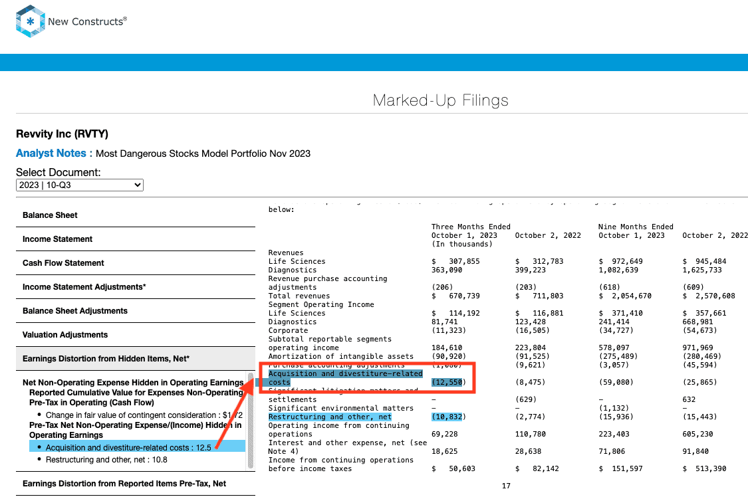Expand Income Statement Adjustments* section
This screenshot has height=499, width=748.
point(136,287)
